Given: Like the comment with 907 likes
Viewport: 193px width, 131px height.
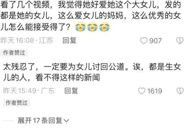Looking at the screenshot, I should [x=144, y=41].
